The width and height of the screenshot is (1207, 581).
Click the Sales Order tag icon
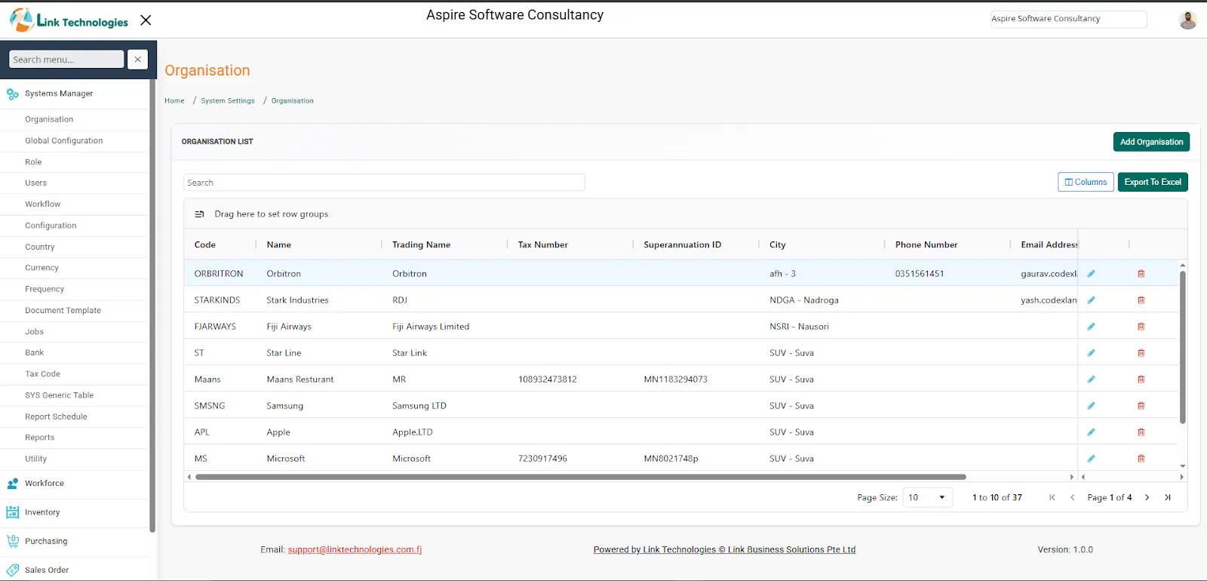pos(12,570)
